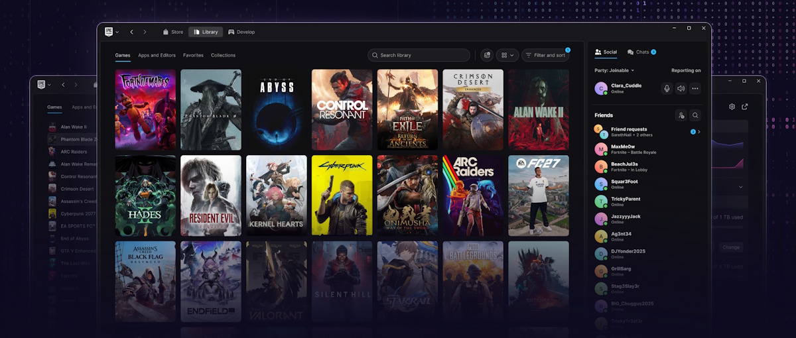Click pop-out icon in right background window
This screenshot has width=796, height=338.
pyautogui.click(x=745, y=107)
